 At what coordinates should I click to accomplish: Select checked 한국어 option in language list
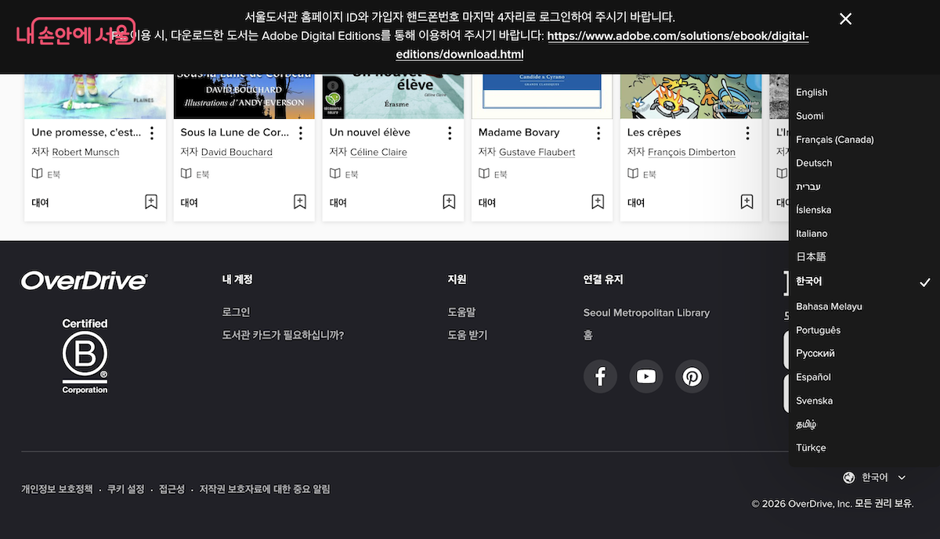(x=864, y=282)
